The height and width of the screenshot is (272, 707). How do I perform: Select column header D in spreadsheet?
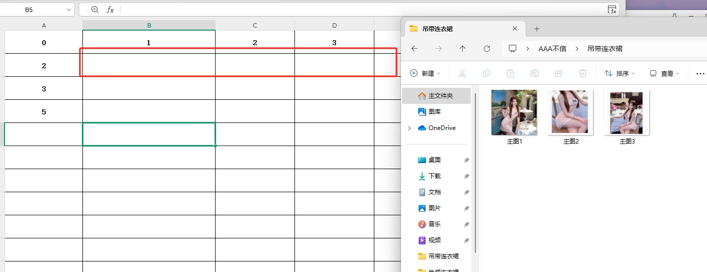[334, 25]
